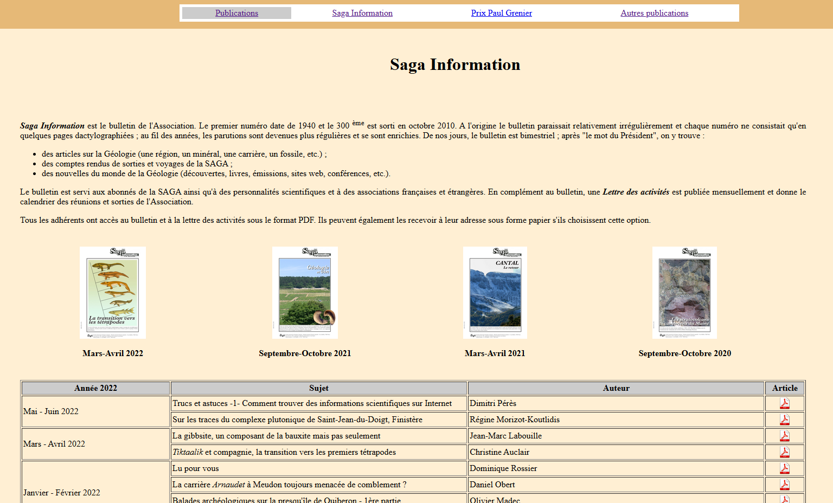Screen dimensions: 833x503
Task: Click the Année 2022 table header
Action: point(95,388)
